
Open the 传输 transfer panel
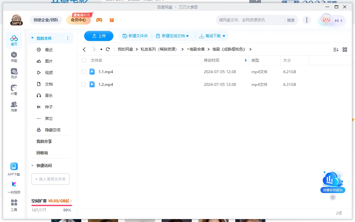click(14, 57)
